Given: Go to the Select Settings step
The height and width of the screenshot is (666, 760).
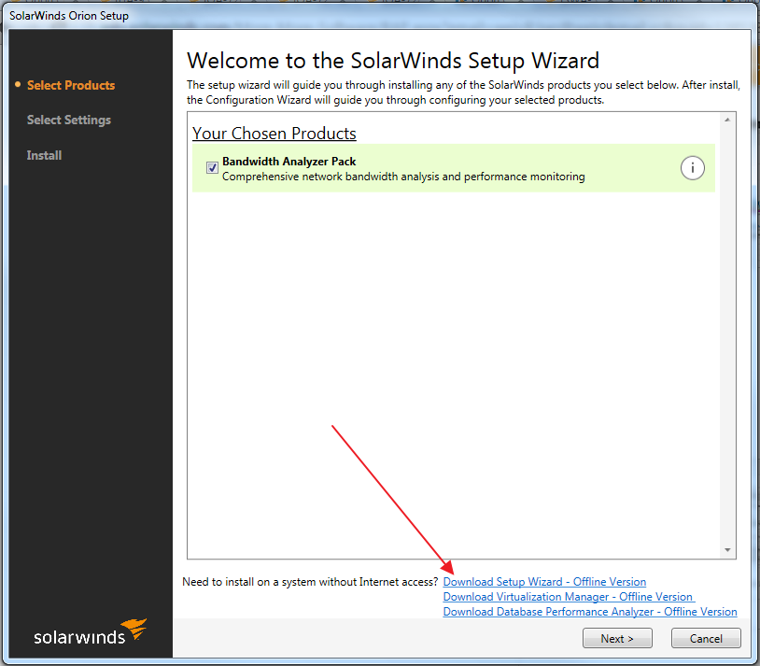Looking at the screenshot, I should [69, 120].
